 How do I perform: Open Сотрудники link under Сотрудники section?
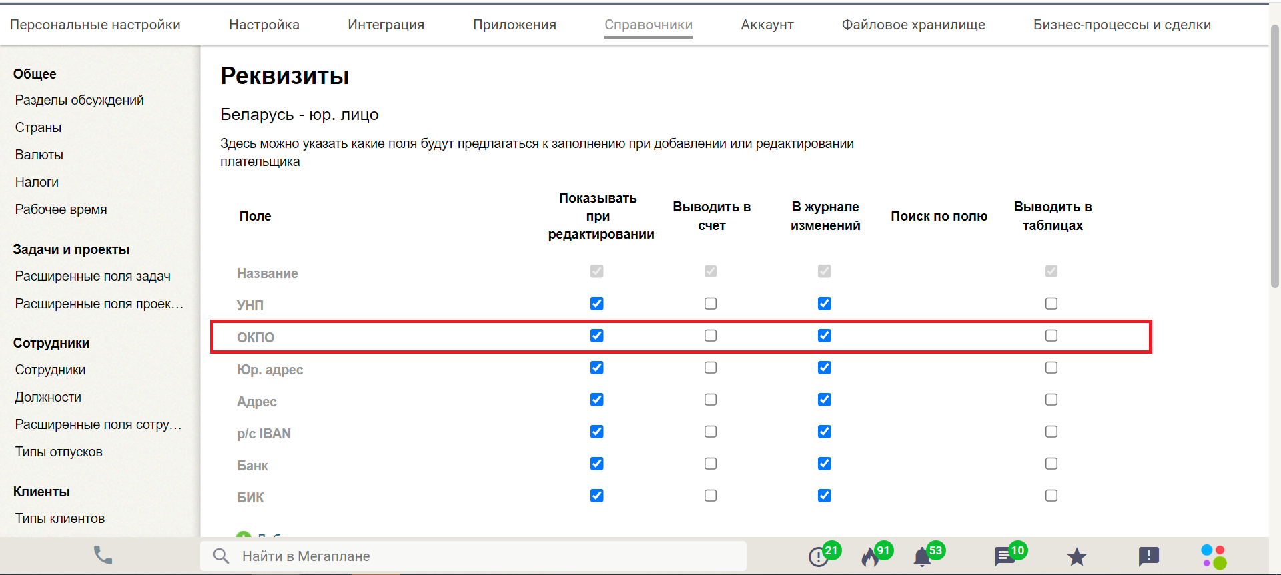(50, 370)
